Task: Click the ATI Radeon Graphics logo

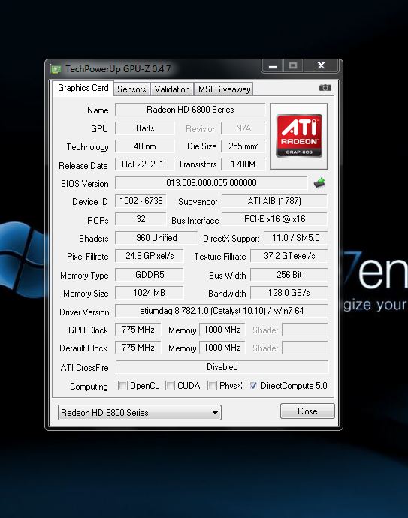Action: click(x=299, y=136)
